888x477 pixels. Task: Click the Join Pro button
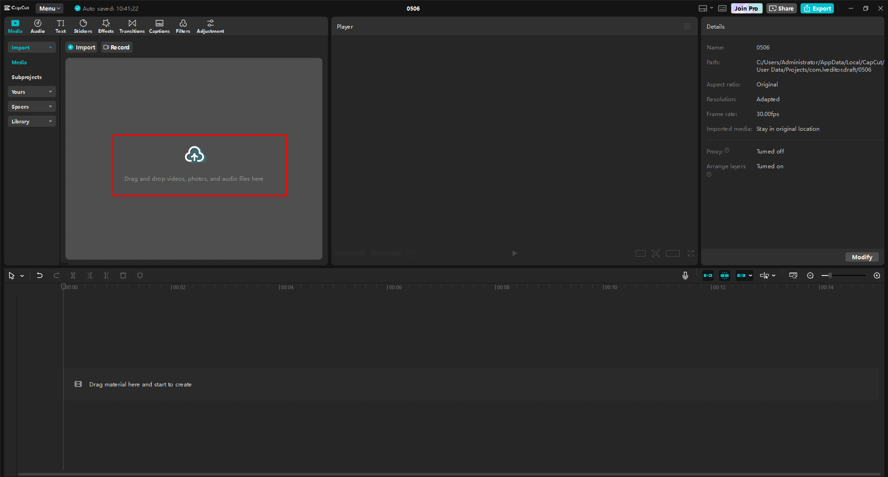click(746, 8)
